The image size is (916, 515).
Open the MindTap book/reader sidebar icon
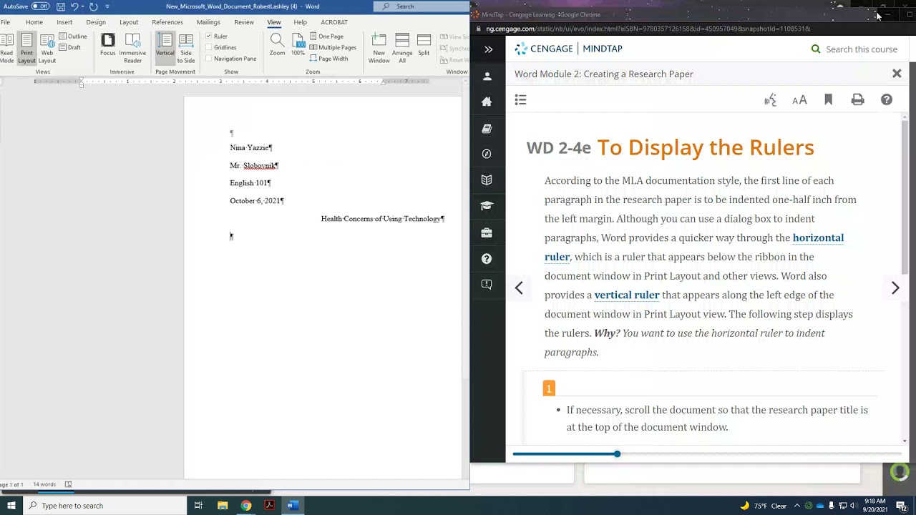[487, 128]
